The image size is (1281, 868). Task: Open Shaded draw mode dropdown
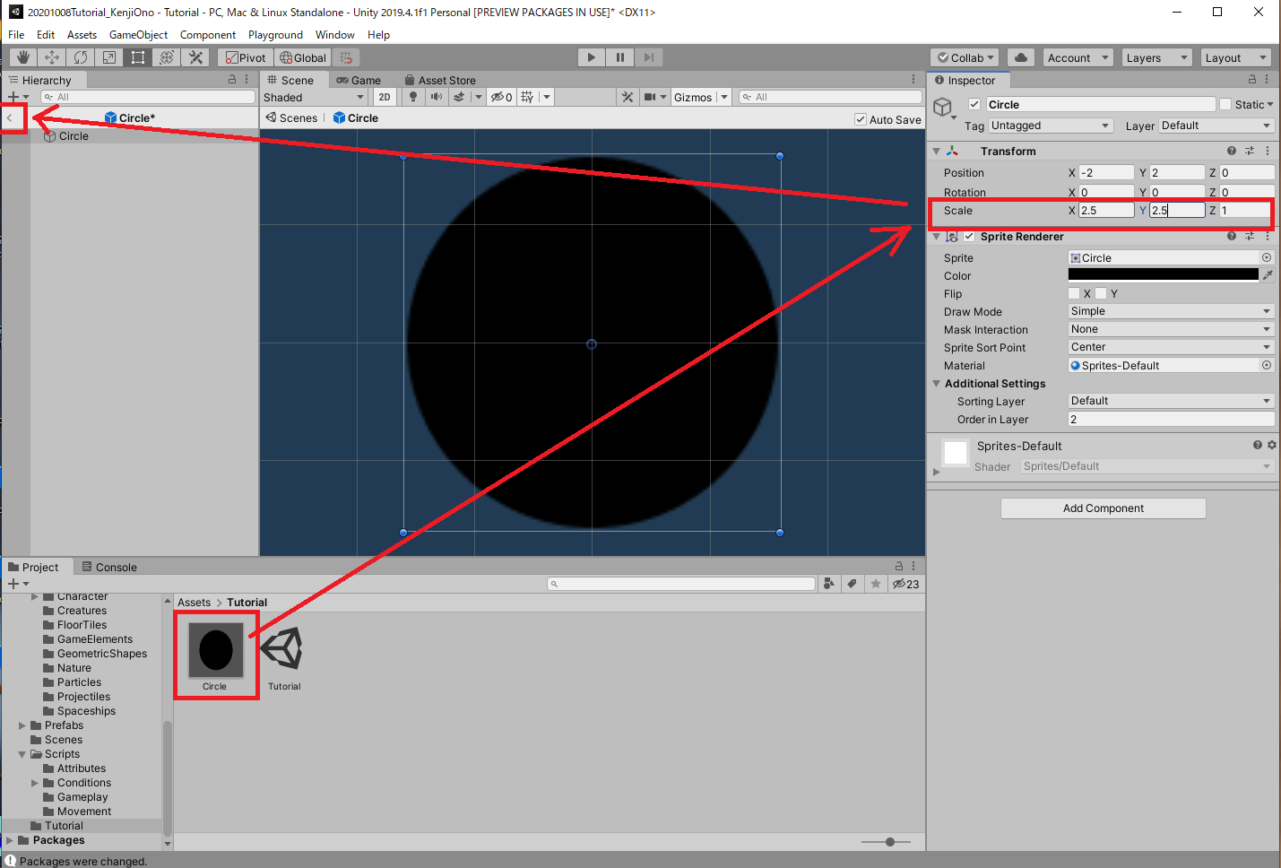[x=314, y=97]
